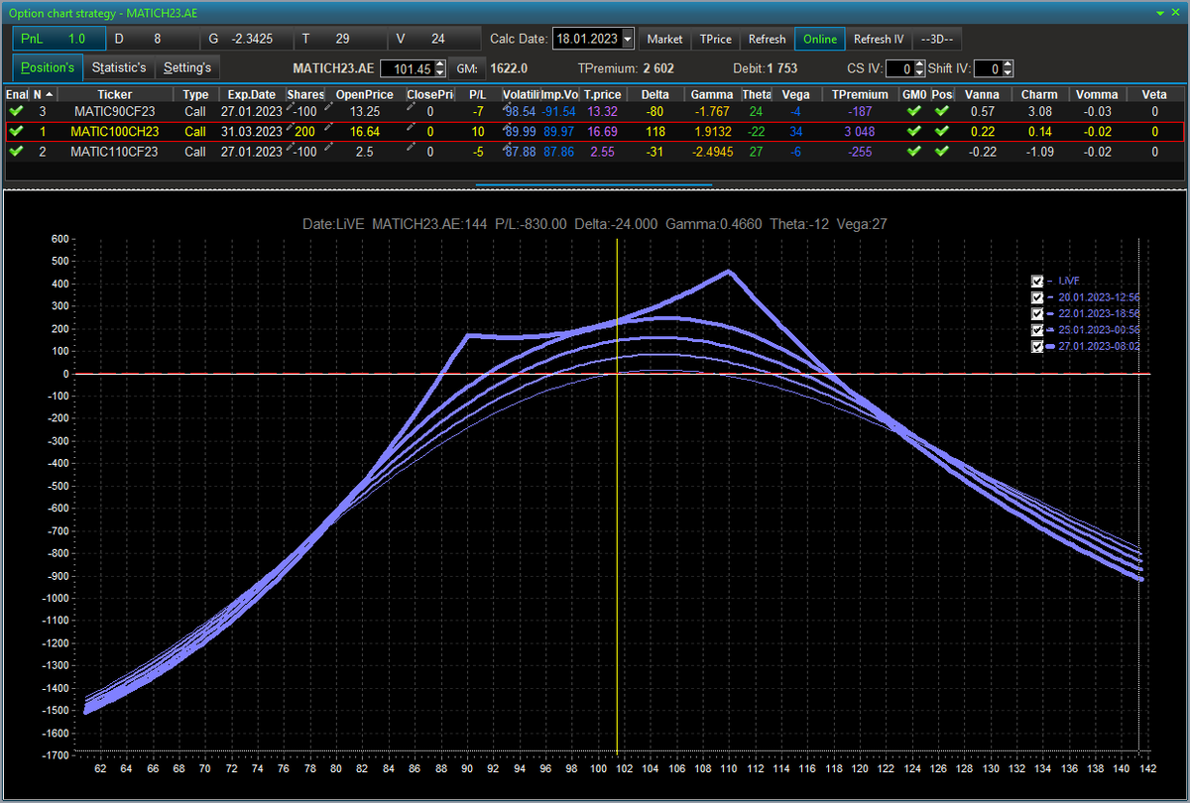
Task: Toggle the enabled checkmark for MATIC110CF23 row
Action: pyautogui.click(x=15, y=152)
